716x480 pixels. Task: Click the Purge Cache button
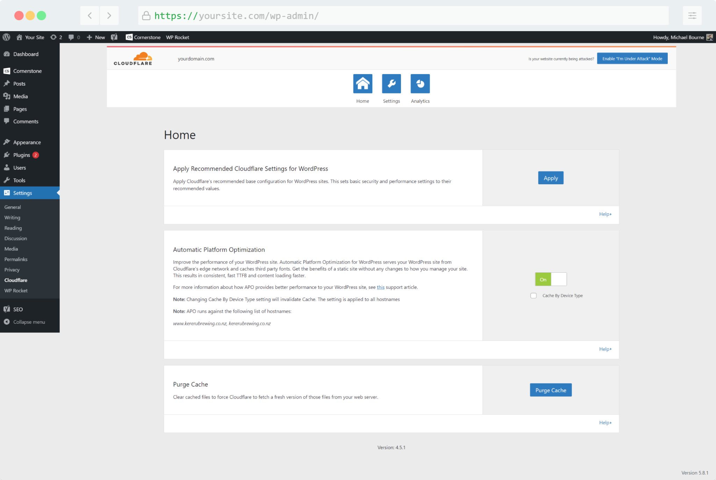click(x=551, y=390)
